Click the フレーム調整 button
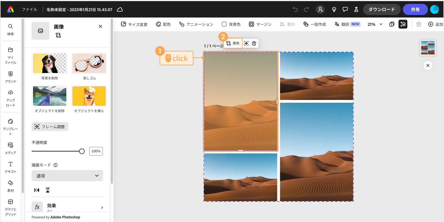444x222 pixels. click(x=50, y=127)
